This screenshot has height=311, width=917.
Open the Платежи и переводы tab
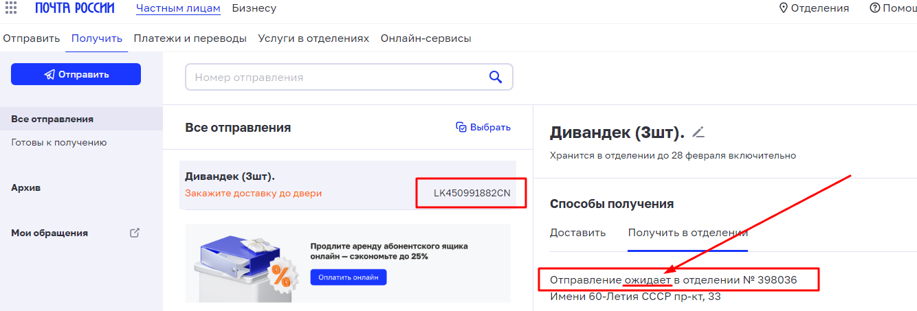click(x=190, y=38)
